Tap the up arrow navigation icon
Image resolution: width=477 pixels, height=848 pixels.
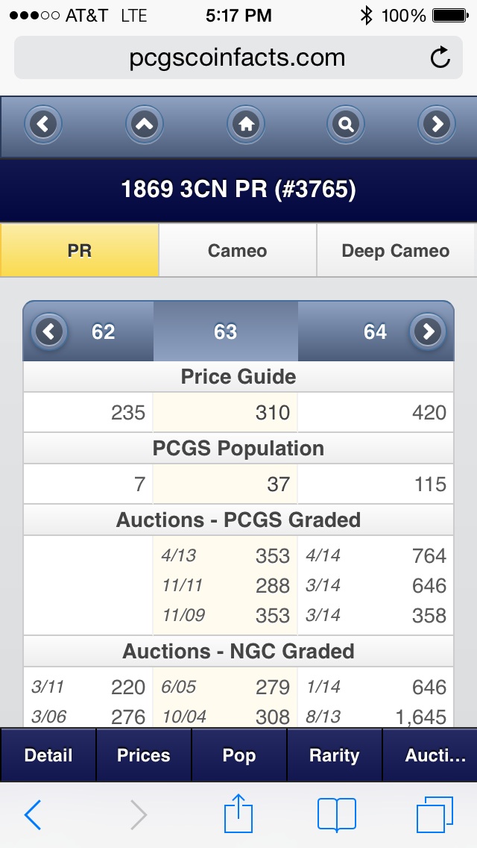[x=145, y=125]
